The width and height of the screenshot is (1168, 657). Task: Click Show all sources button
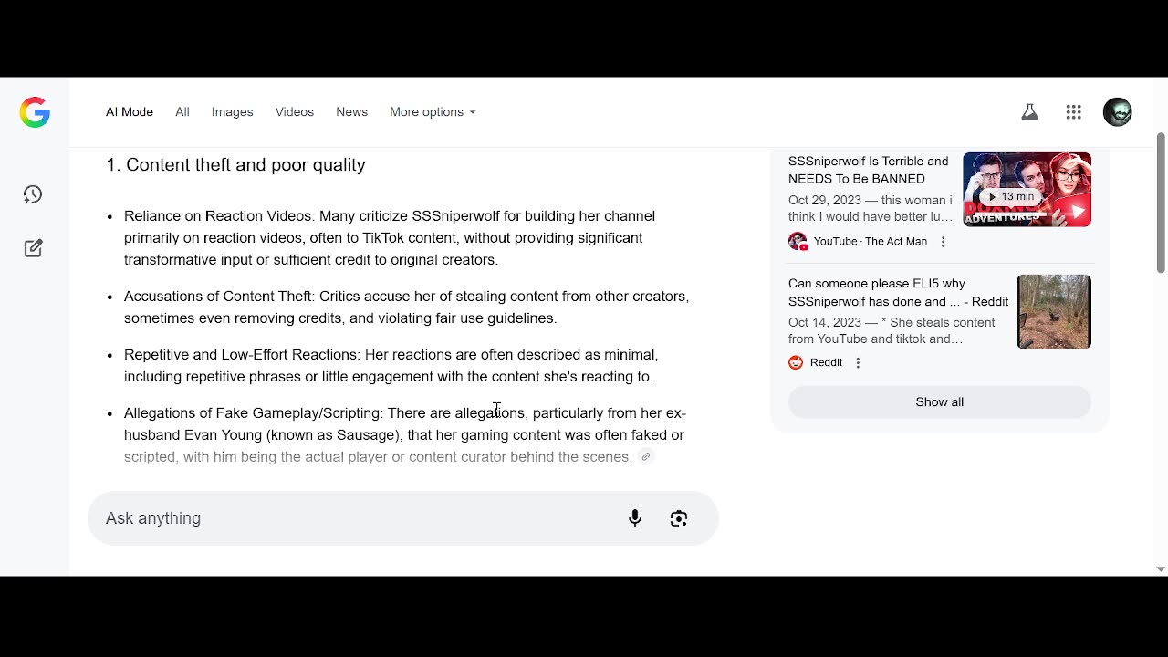pyautogui.click(x=940, y=402)
